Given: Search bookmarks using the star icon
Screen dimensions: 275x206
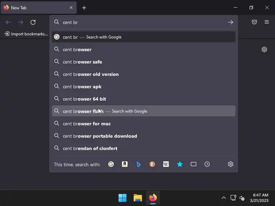Looking at the screenshot, I should point(180,164).
